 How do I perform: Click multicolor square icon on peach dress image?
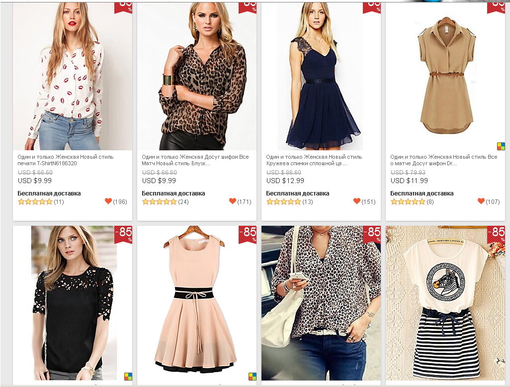coord(253,376)
